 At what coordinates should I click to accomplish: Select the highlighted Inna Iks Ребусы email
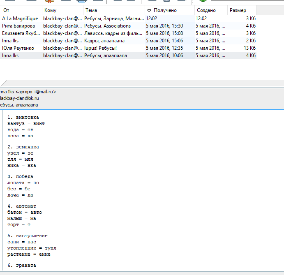coord(106,55)
